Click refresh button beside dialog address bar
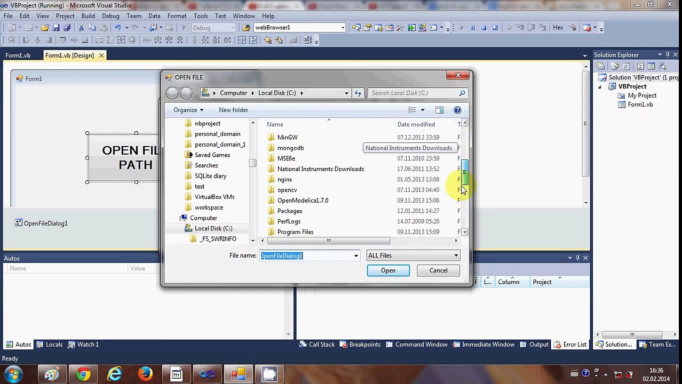This screenshot has width=682, height=384. [358, 93]
